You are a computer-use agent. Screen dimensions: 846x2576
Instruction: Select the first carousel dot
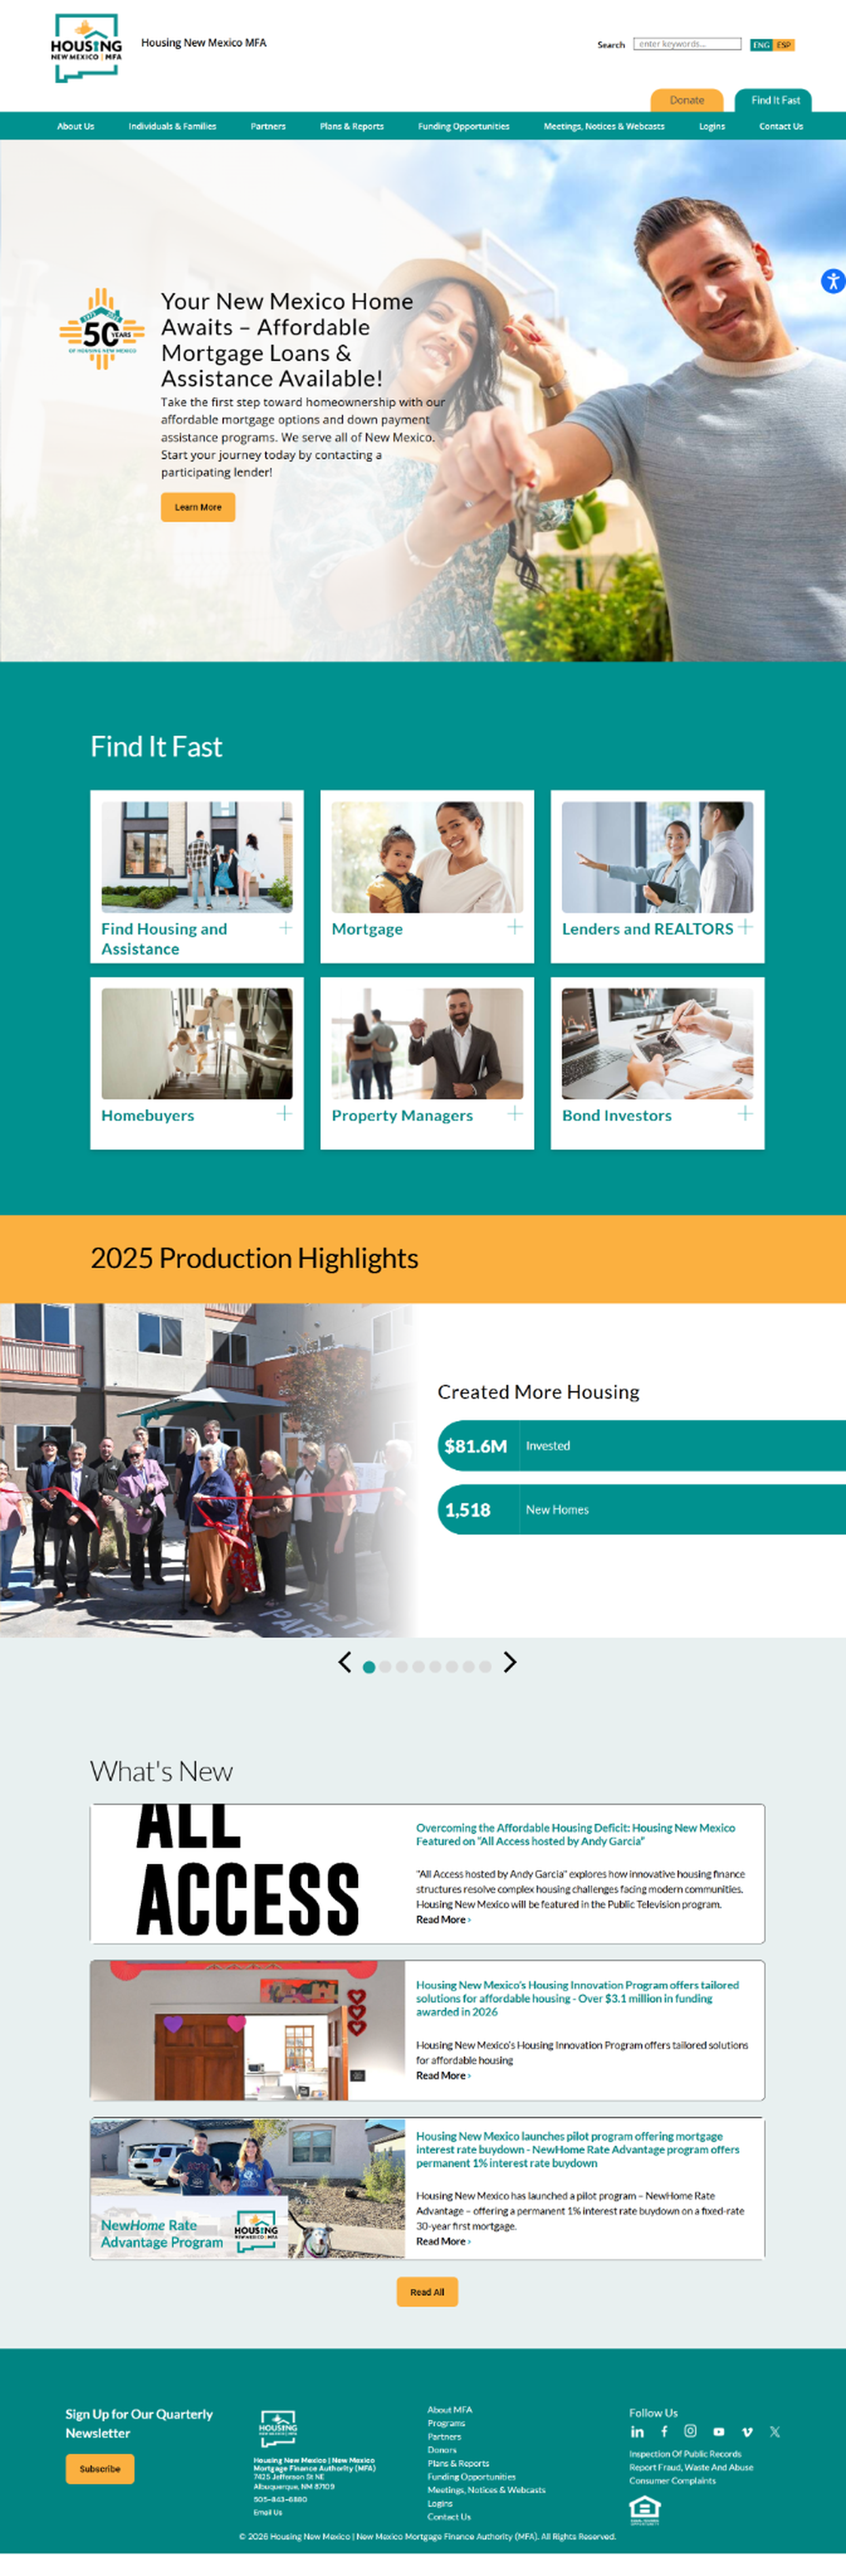369,1667
